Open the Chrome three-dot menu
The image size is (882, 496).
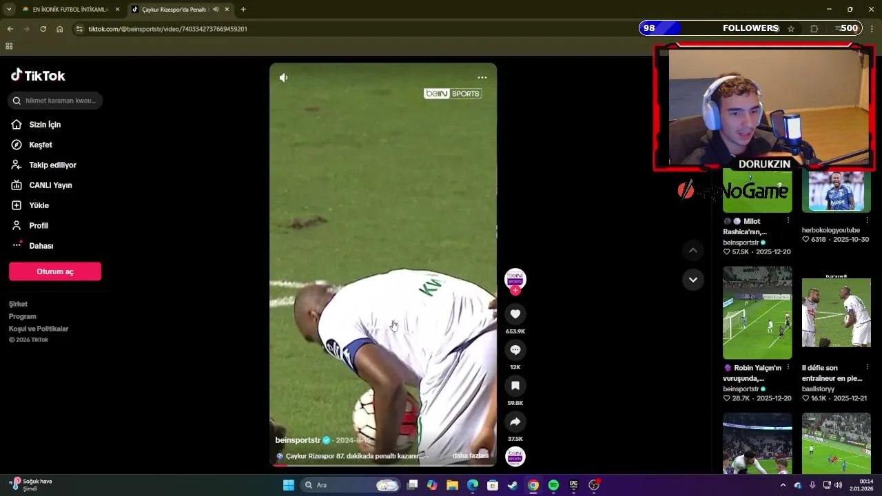872,29
